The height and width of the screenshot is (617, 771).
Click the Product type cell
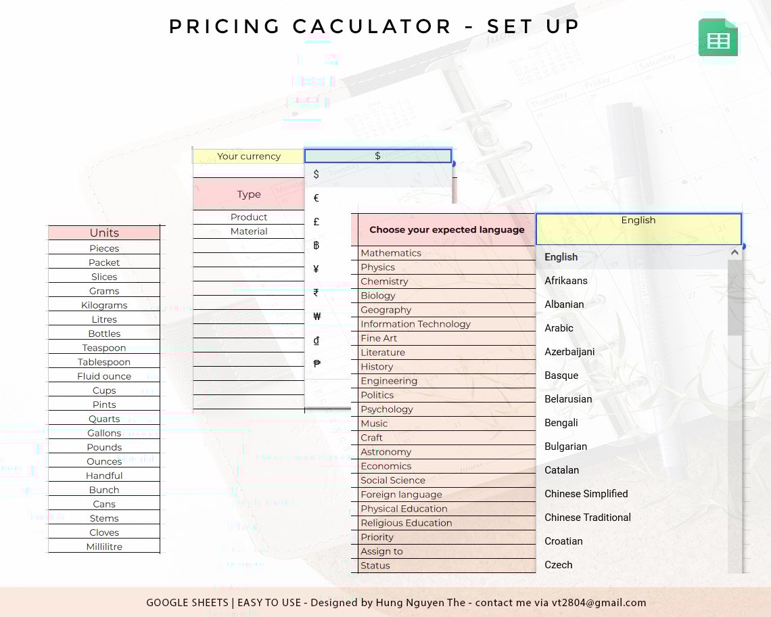coord(249,217)
